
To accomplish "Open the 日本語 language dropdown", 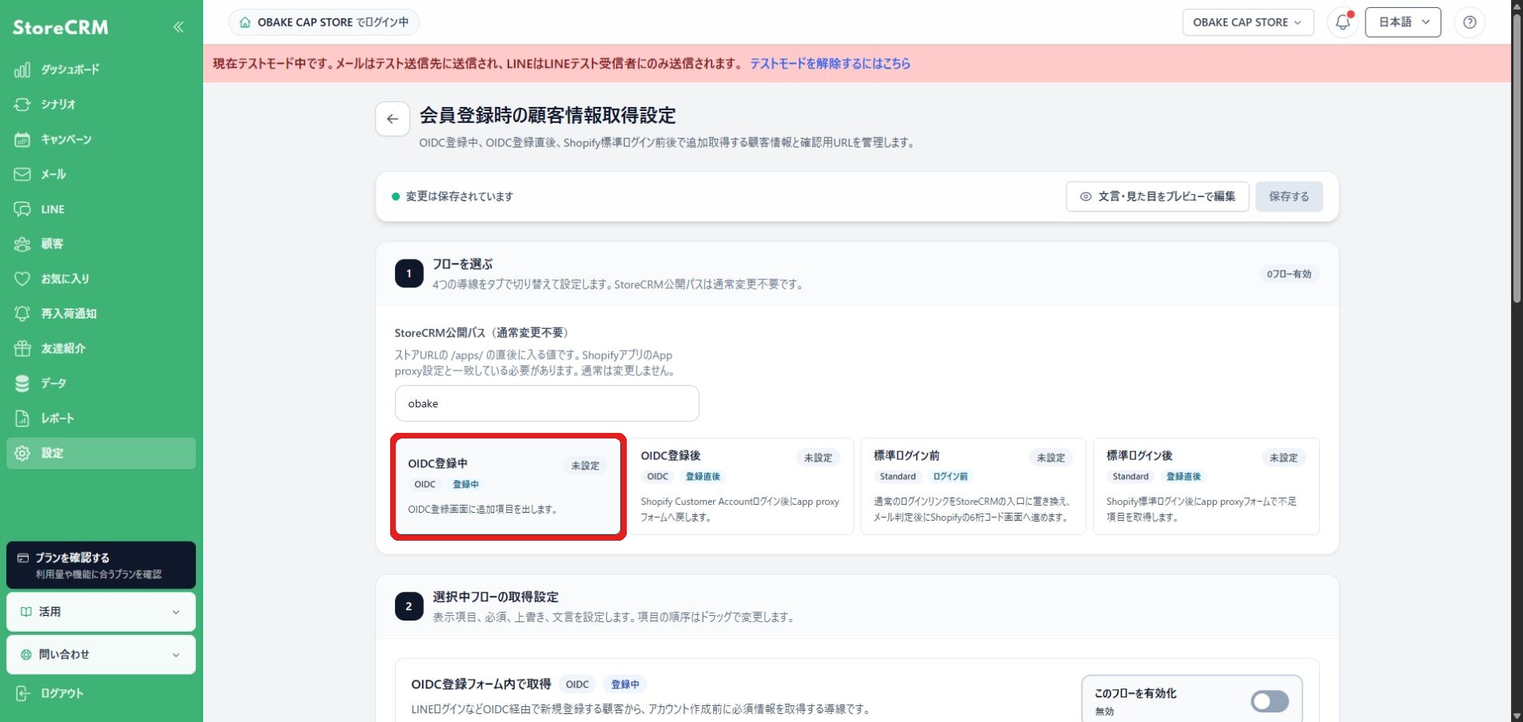I will point(1403,22).
